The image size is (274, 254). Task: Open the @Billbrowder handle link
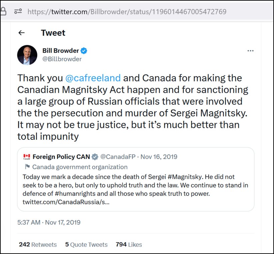(x=62, y=59)
